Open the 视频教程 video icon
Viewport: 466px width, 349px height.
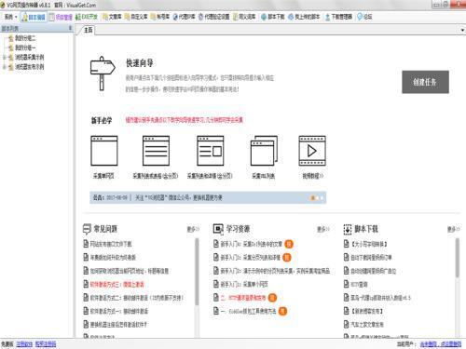click(312, 151)
